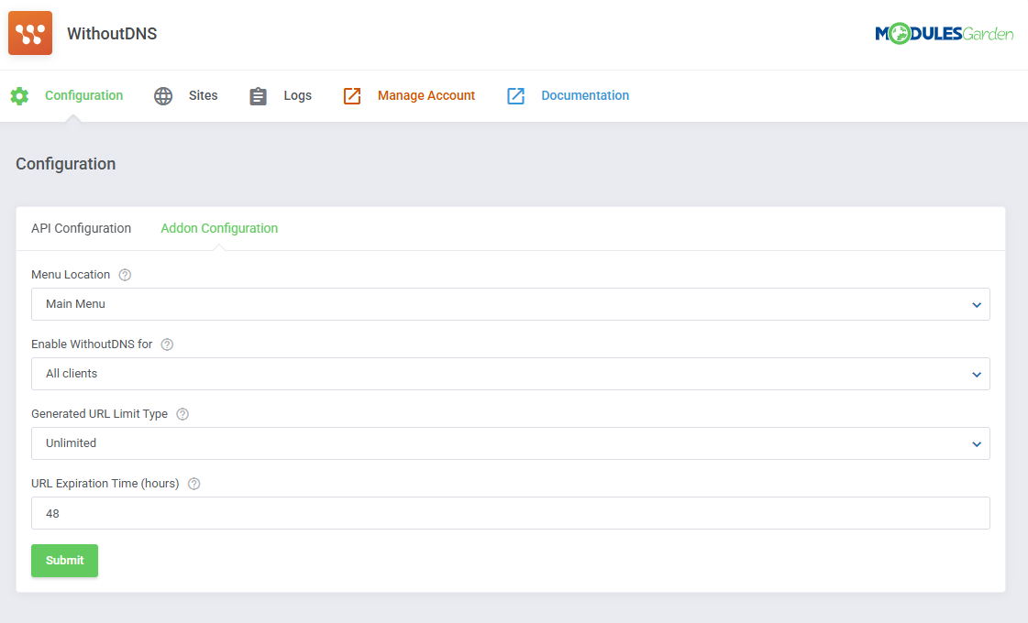Show help tooltip for Generated URL Limit Type
Viewport: 1028px width, 623px height.
tap(182, 414)
